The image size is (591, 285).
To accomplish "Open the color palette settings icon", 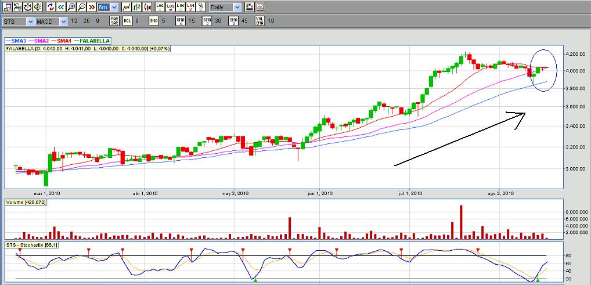I will point(250,8).
